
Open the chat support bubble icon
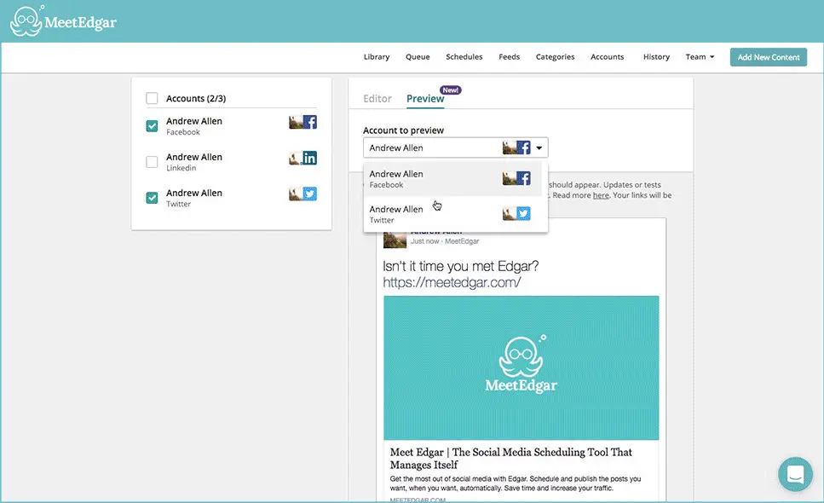point(795,475)
